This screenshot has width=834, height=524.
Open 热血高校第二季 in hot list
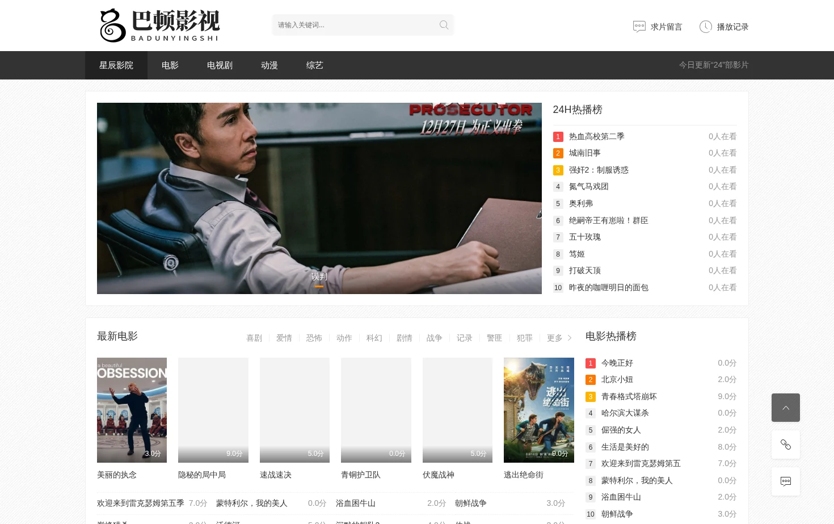coord(597,136)
